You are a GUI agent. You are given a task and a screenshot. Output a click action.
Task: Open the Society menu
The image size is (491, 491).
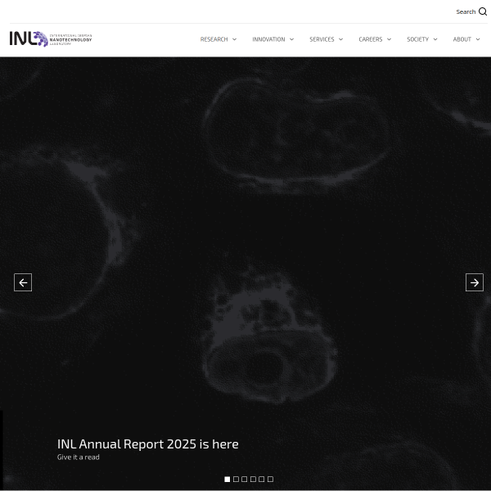click(x=417, y=39)
